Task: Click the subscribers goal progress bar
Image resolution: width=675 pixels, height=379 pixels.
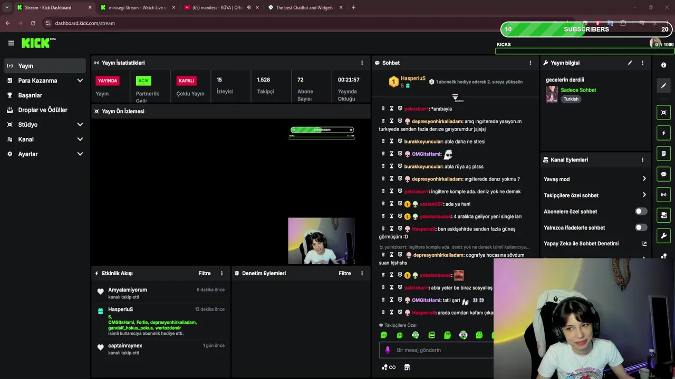Action: tap(586, 29)
